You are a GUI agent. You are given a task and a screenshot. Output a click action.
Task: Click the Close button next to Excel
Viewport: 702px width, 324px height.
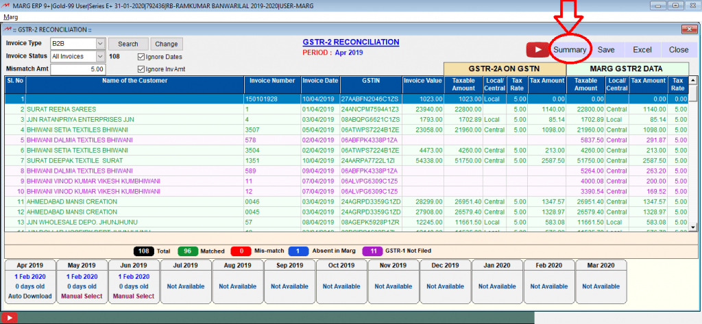[679, 50]
